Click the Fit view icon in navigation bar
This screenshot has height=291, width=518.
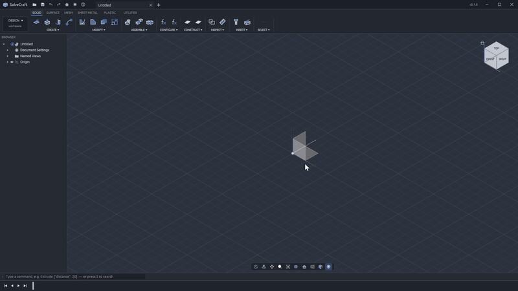[x=288, y=266]
